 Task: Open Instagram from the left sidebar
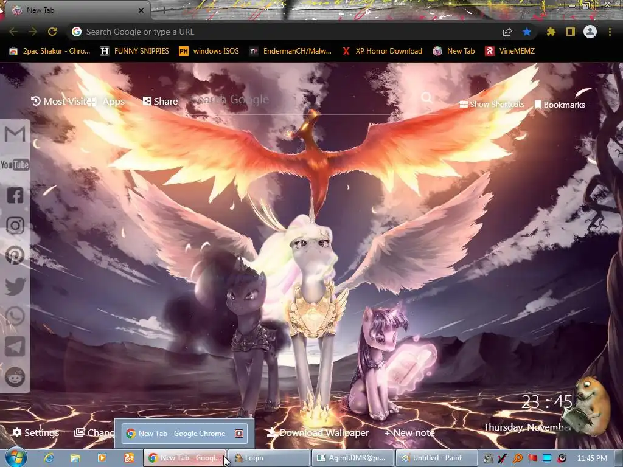click(15, 226)
